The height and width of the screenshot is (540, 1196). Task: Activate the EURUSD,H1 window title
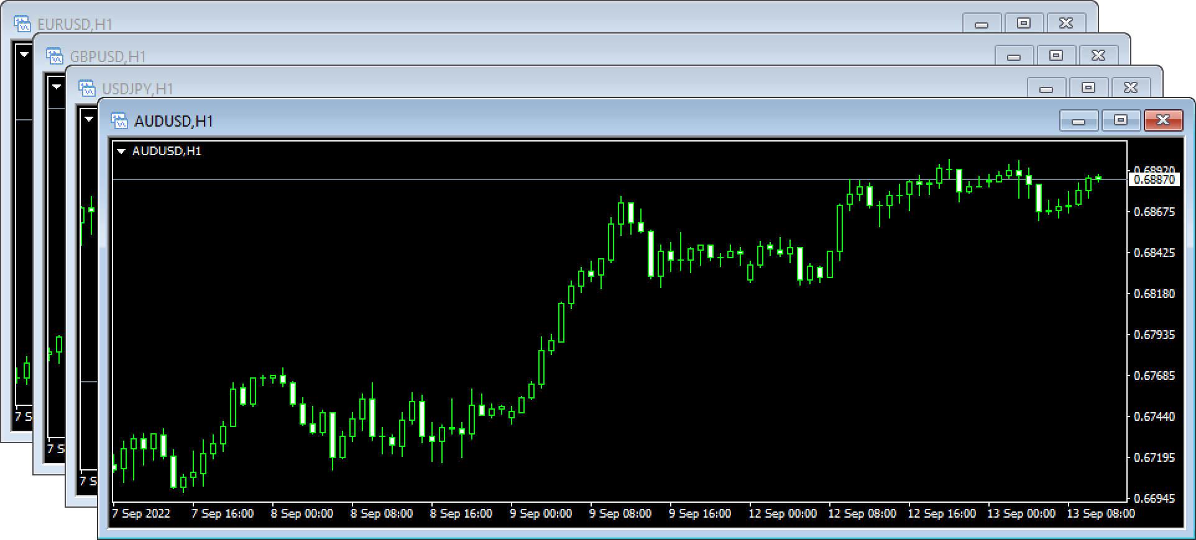(75, 24)
